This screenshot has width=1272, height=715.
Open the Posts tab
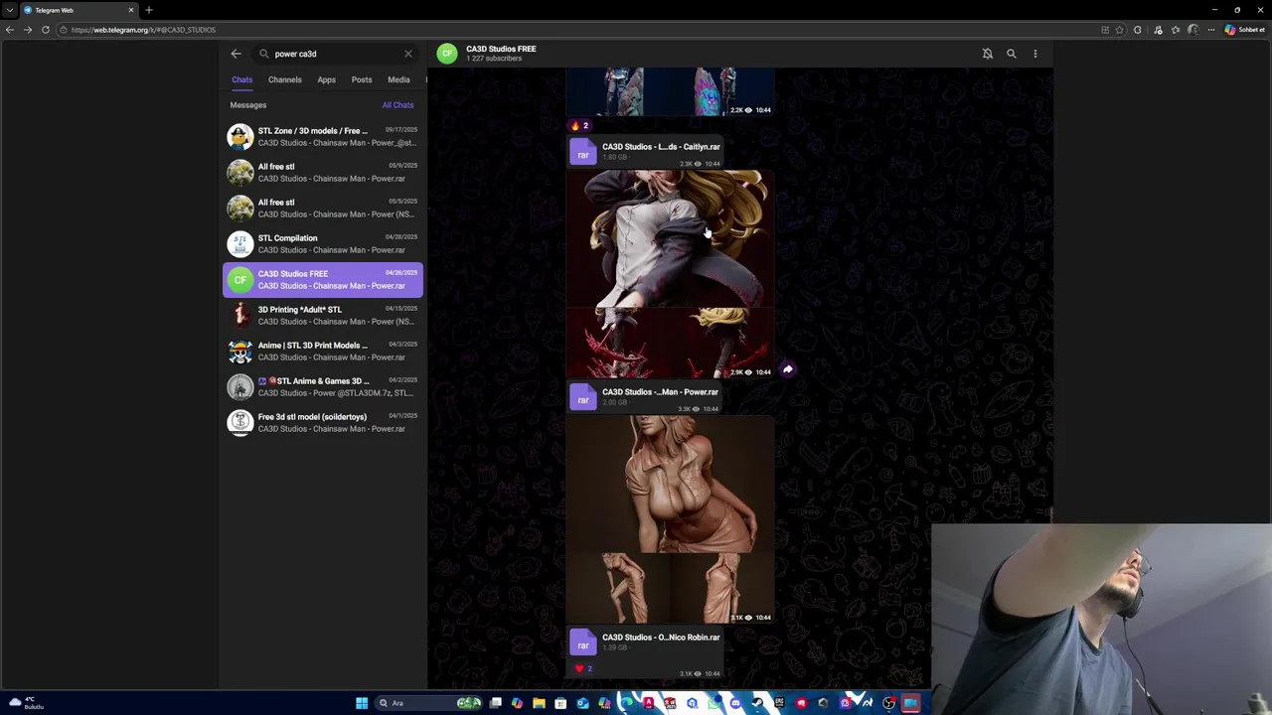[362, 79]
